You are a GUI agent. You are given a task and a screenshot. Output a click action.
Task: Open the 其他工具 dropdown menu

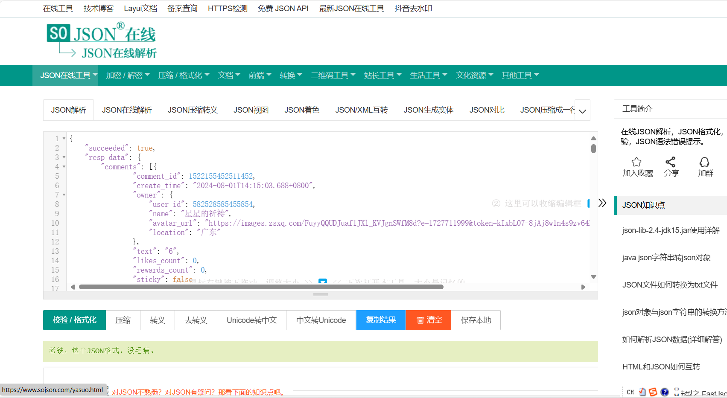coord(520,76)
